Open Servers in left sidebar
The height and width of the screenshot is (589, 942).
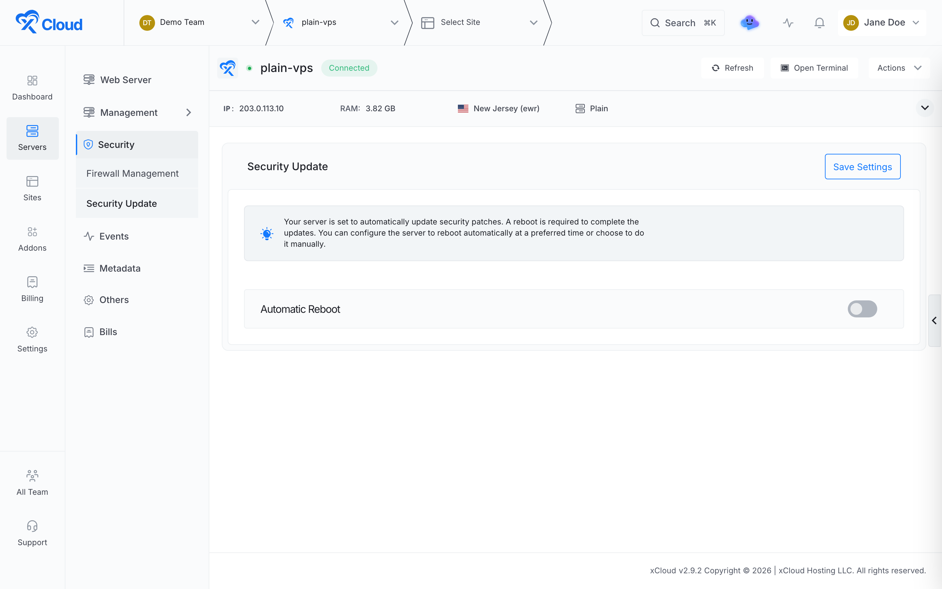[x=32, y=138]
